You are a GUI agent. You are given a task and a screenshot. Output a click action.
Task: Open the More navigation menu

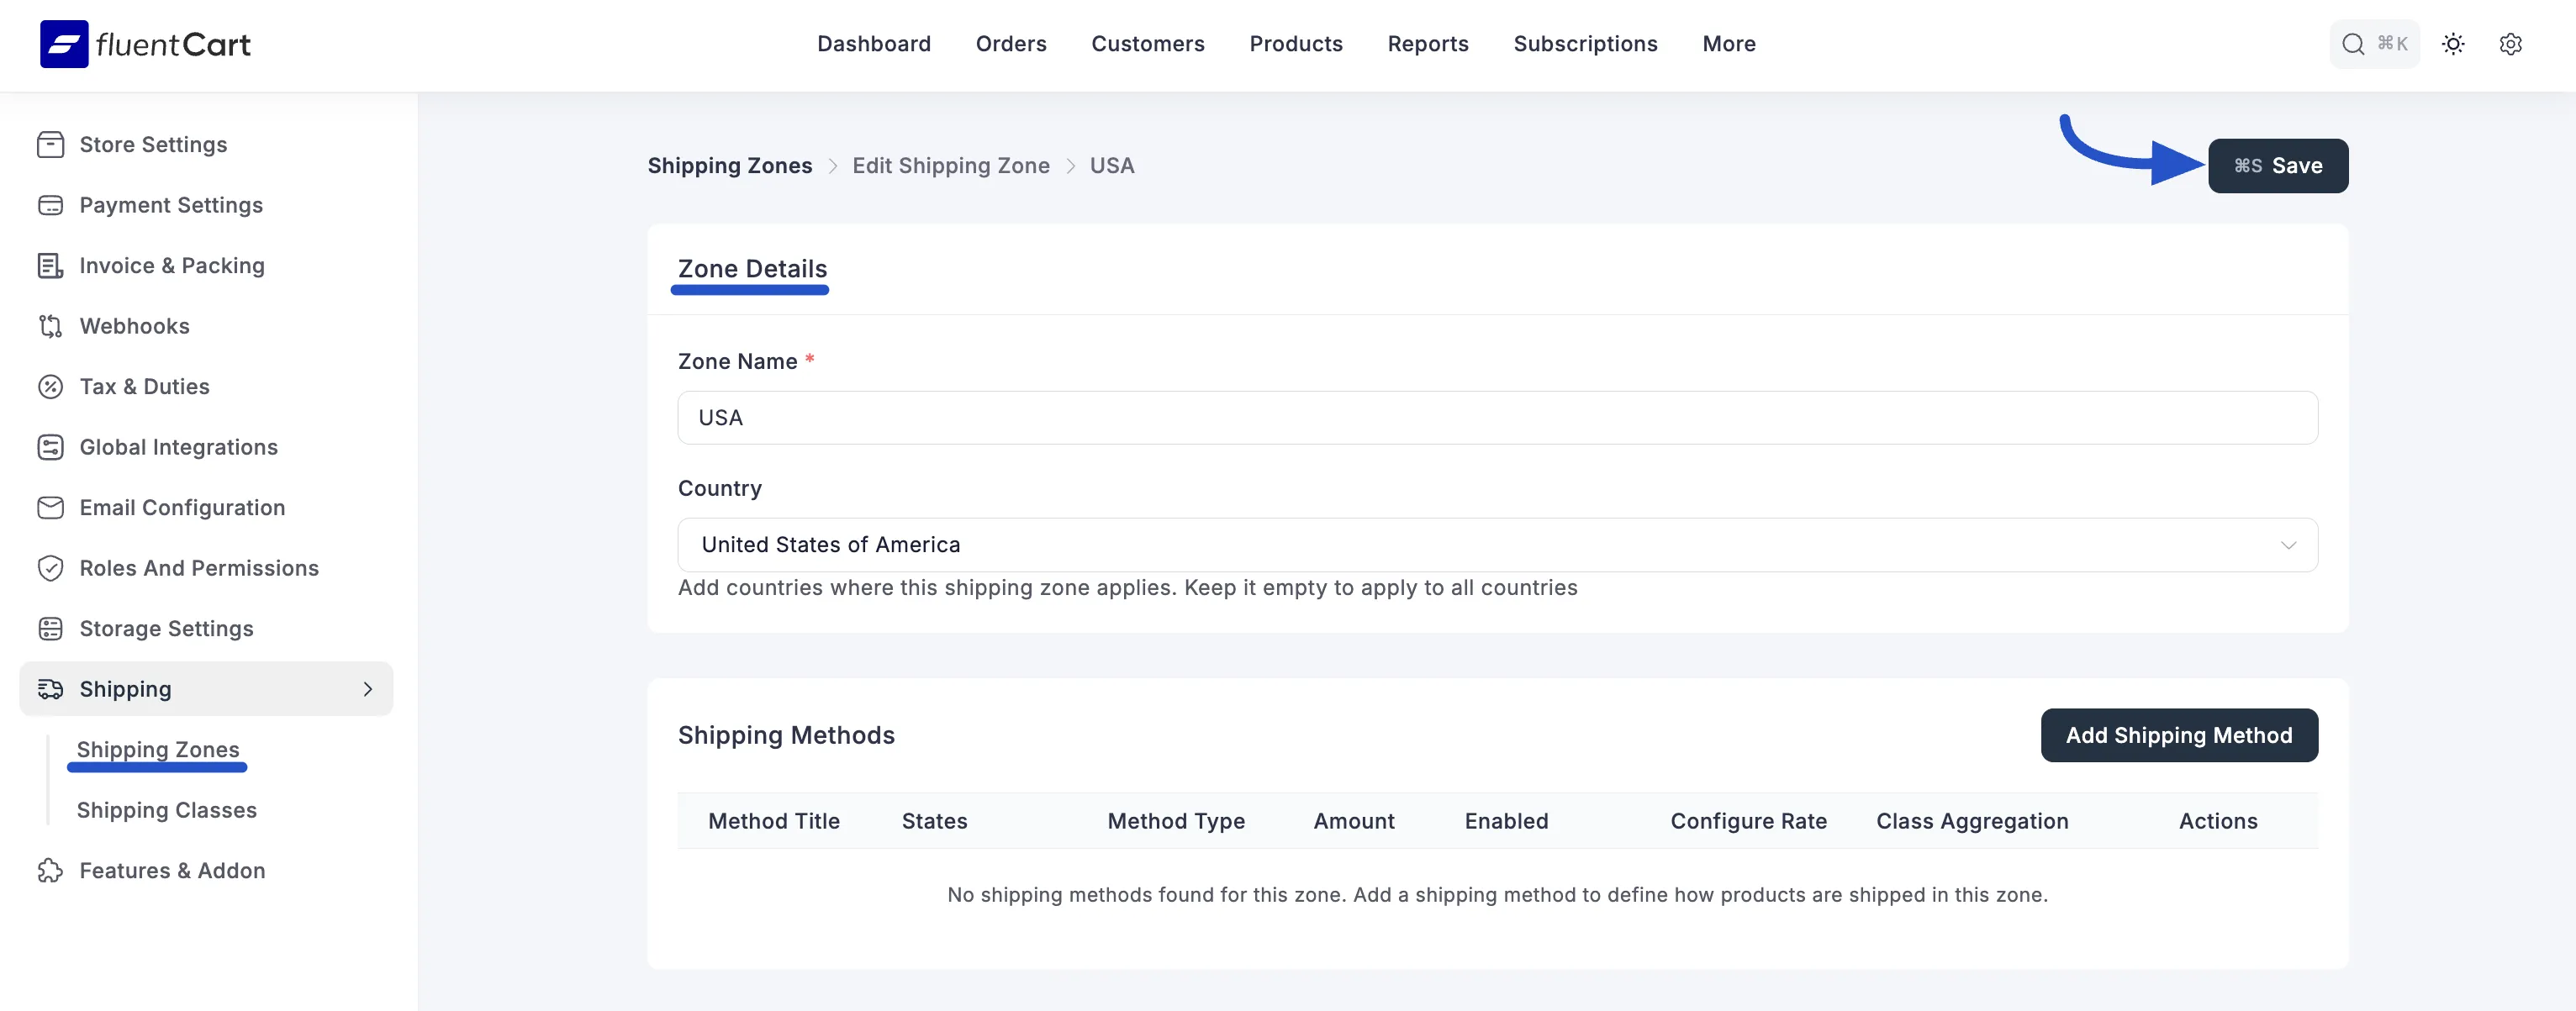[x=1728, y=43]
